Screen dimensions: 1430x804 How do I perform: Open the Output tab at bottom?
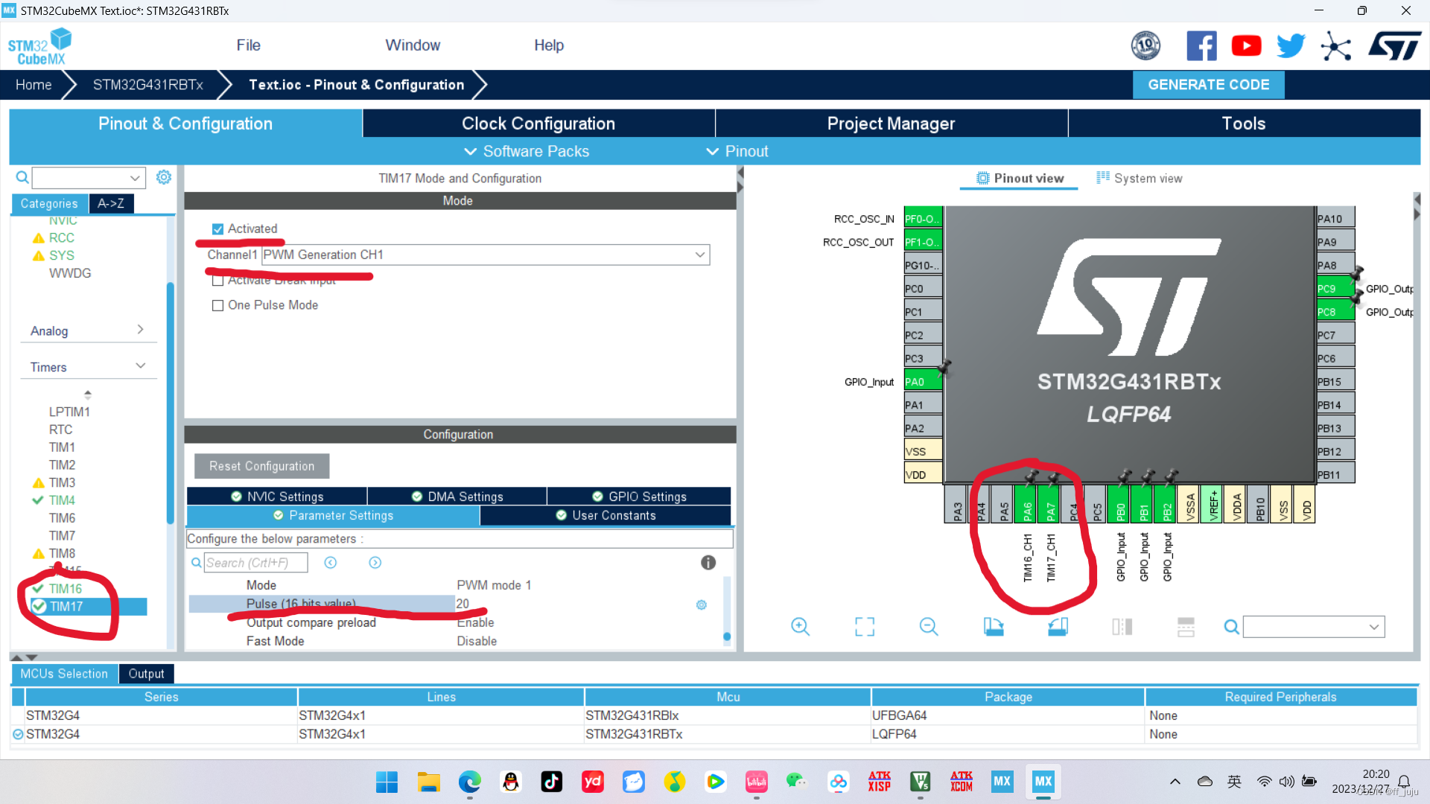[x=146, y=674]
